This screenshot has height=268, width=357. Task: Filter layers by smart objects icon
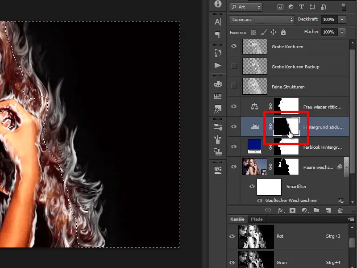[323, 7]
